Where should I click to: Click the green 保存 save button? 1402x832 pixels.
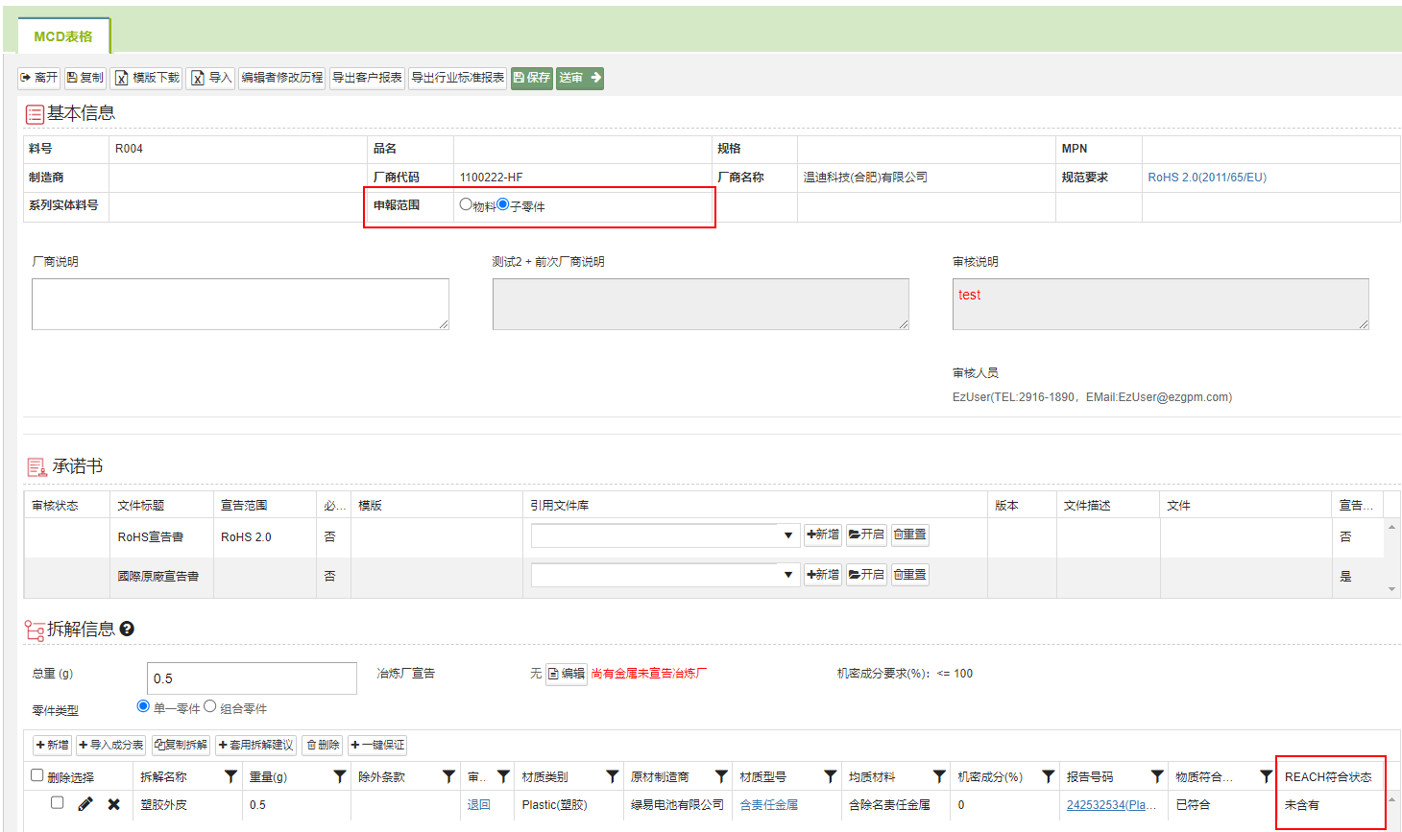[532, 78]
